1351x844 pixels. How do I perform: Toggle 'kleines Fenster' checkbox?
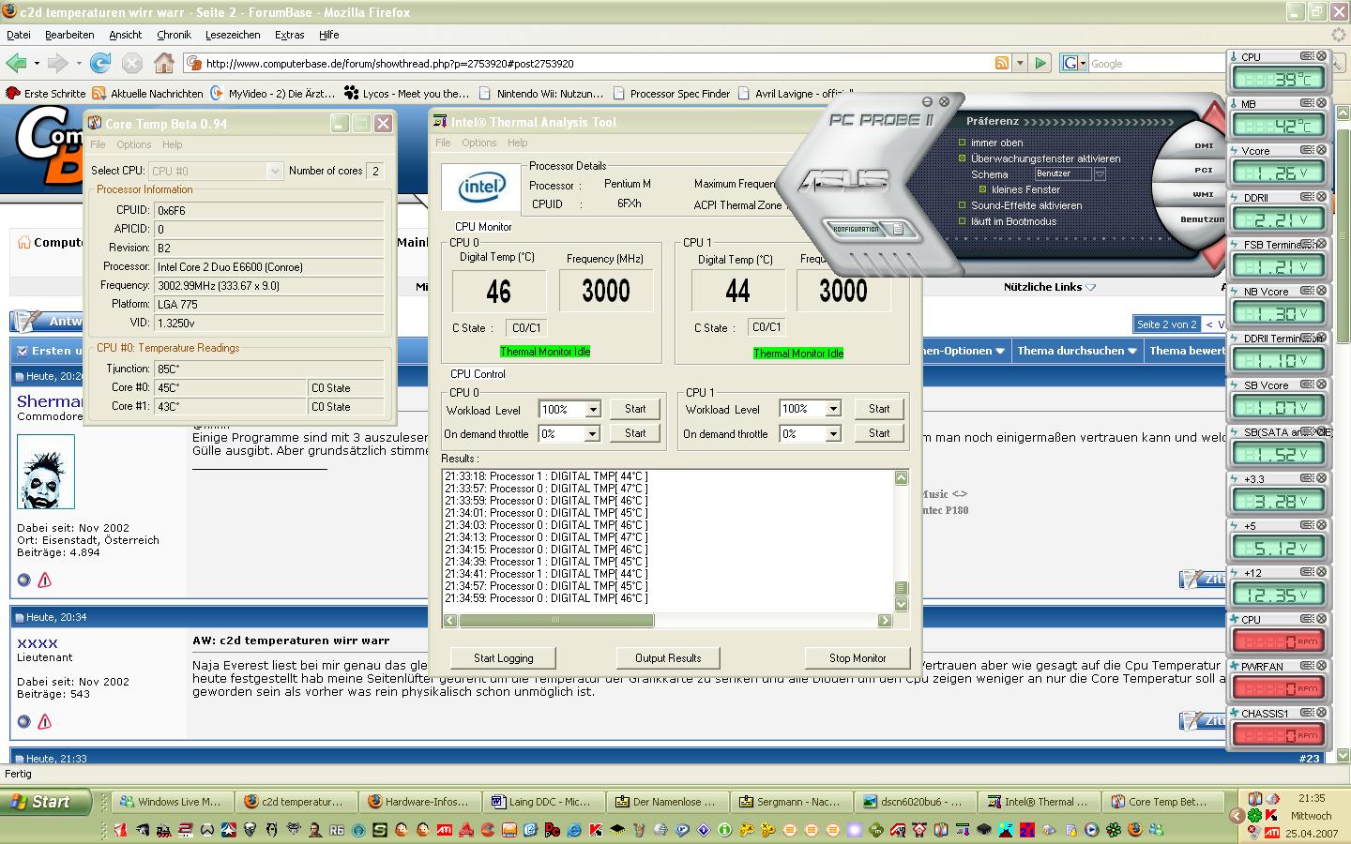click(982, 189)
